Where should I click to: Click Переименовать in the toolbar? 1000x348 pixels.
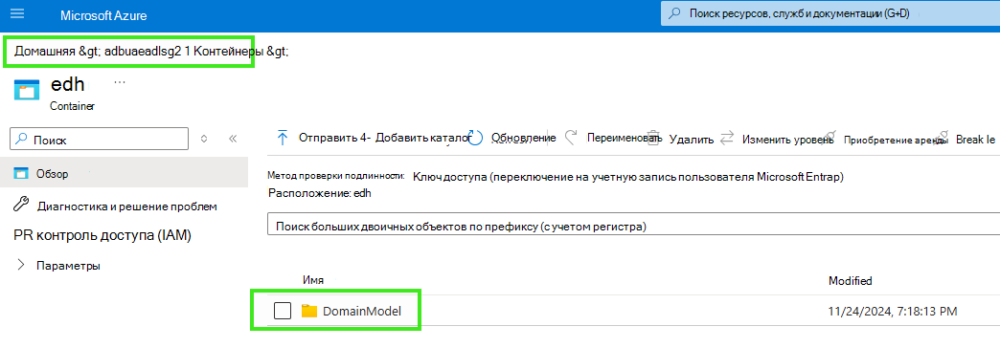[624, 138]
